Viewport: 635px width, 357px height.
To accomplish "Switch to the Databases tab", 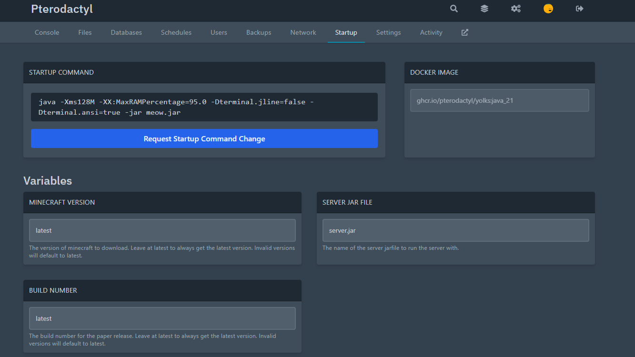I will [x=126, y=32].
